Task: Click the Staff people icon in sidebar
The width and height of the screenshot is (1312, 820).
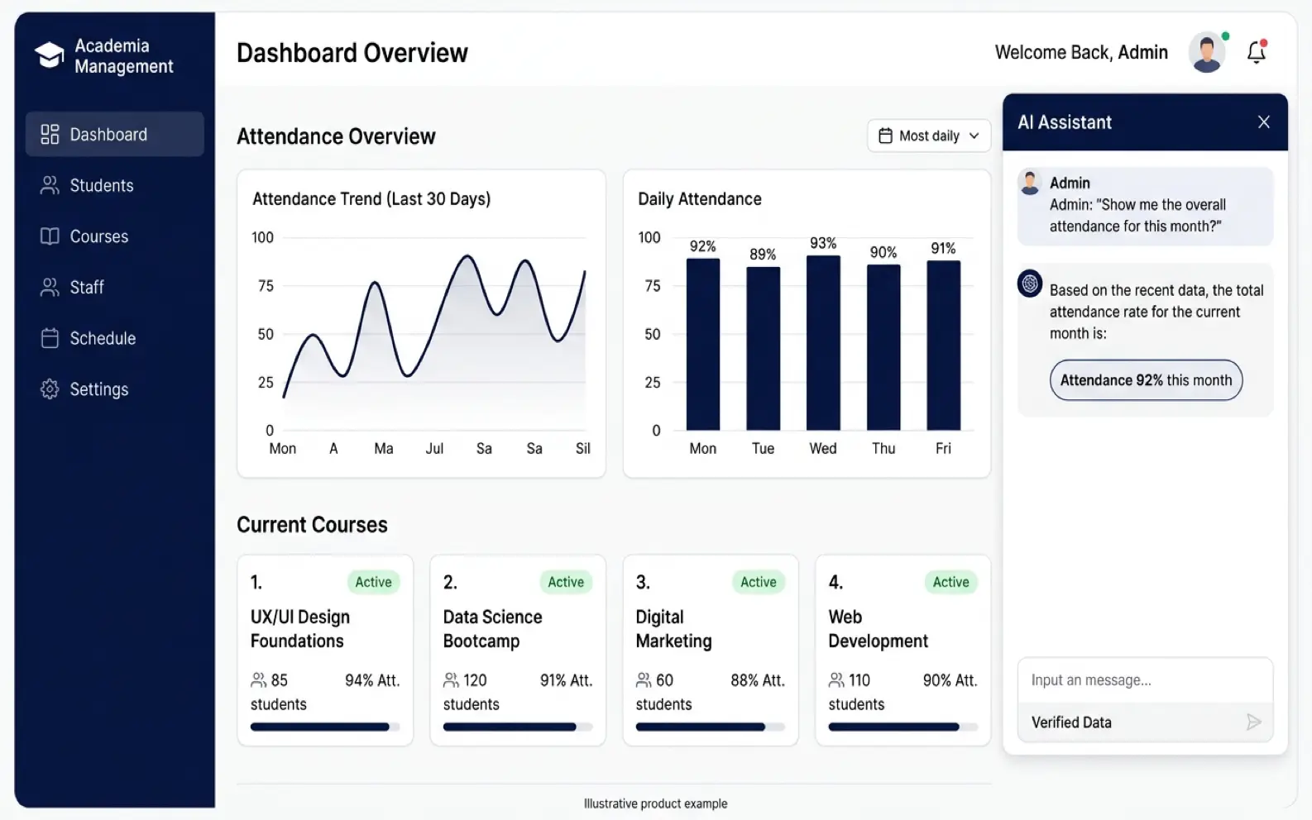Action: click(50, 287)
